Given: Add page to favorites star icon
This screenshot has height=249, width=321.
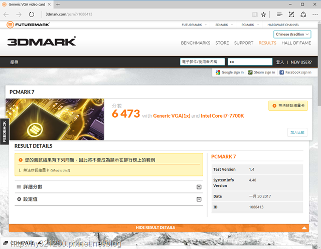Looking at the screenshot, I should (x=263, y=15).
